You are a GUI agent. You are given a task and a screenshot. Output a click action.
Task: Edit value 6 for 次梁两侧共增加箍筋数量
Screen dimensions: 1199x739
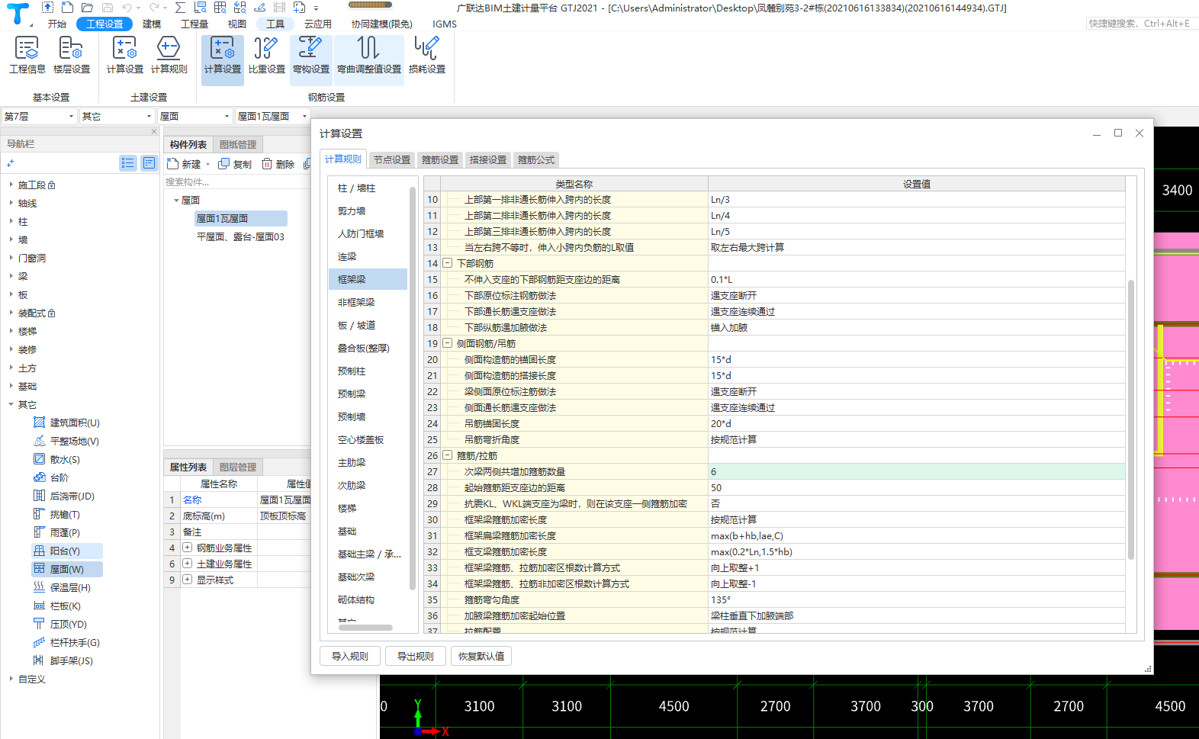(916, 471)
